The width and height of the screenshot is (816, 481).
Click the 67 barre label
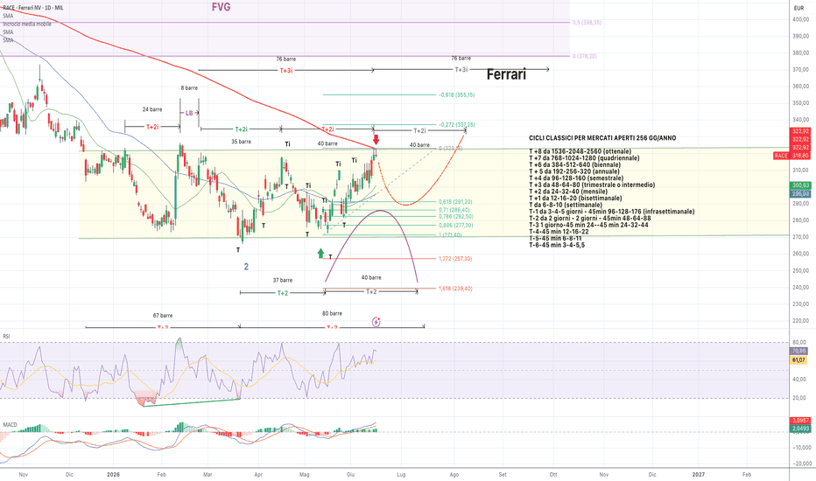[163, 316]
